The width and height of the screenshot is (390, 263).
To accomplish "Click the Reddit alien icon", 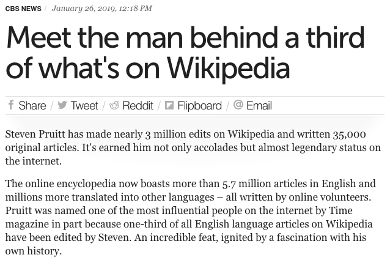I will click(x=114, y=105).
